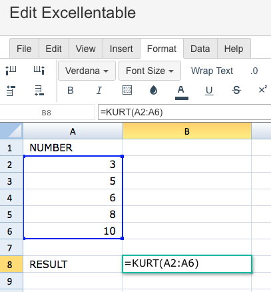The height and width of the screenshot is (292, 271).
Task: Open the Verdana font dropdown
Action: point(87,71)
